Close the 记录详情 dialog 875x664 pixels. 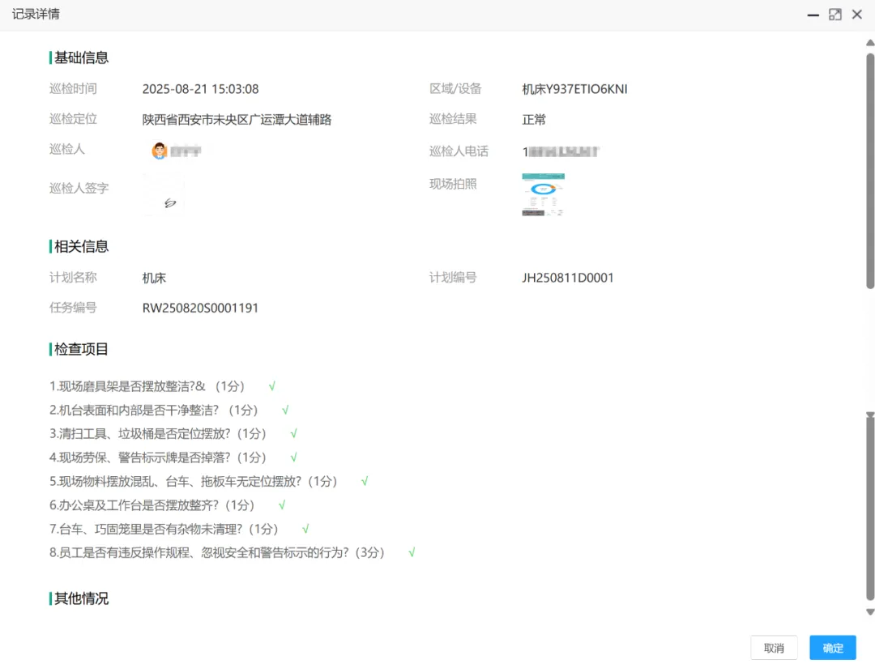tap(857, 15)
